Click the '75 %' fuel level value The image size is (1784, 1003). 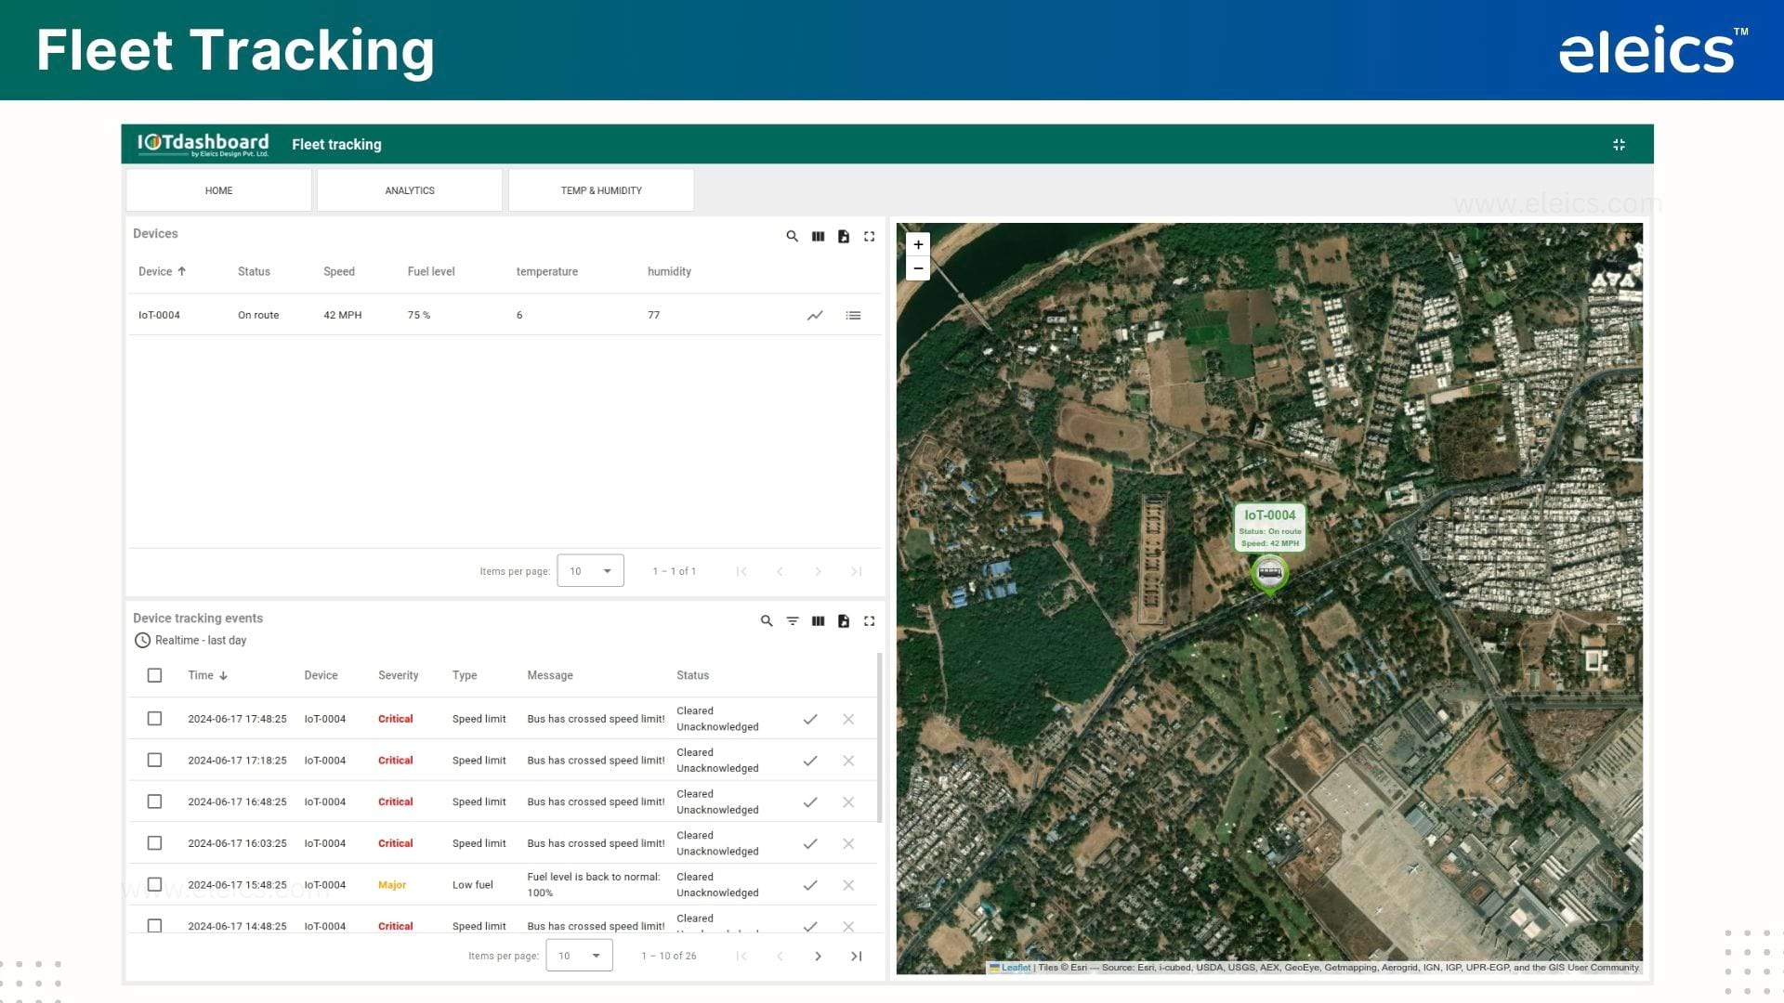click(x=419, y=316)
